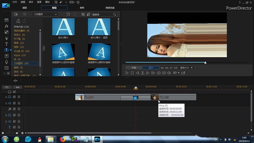
Task: Open the Voice-Over microphone room icon
Action: (x=7, y=62)
